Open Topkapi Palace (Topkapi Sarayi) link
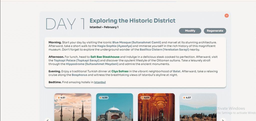This screenshot has width=256, height=121. pyautogui.click(x=77, y=60)
